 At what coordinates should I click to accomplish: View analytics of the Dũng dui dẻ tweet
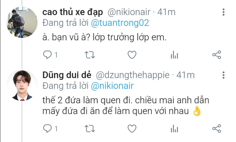click(174, 129)
